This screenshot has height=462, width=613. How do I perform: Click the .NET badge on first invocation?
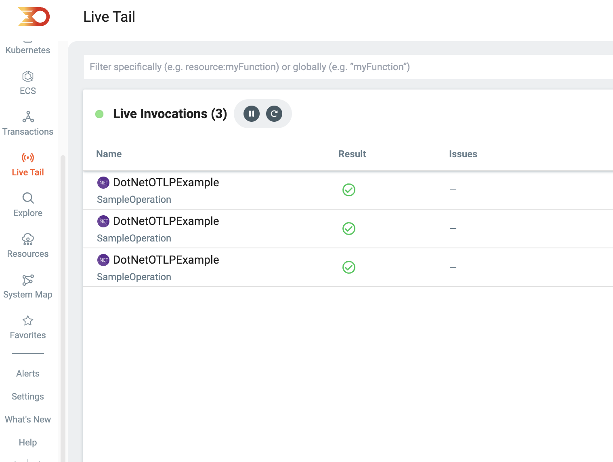click(103, 182)
